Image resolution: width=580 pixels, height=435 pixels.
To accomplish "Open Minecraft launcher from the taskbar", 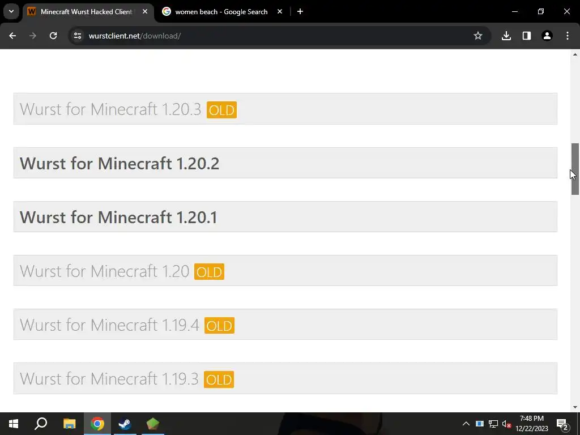I will 153,424.
